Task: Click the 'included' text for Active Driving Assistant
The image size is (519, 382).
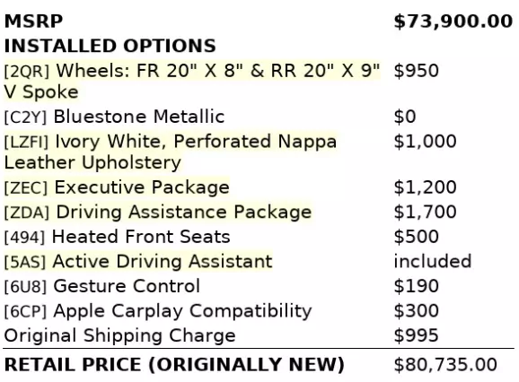Action: coord(432,261)
